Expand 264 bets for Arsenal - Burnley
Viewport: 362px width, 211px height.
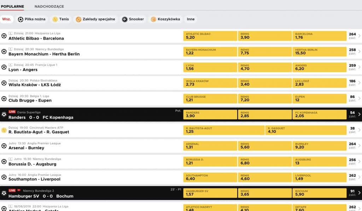[354, 146]
